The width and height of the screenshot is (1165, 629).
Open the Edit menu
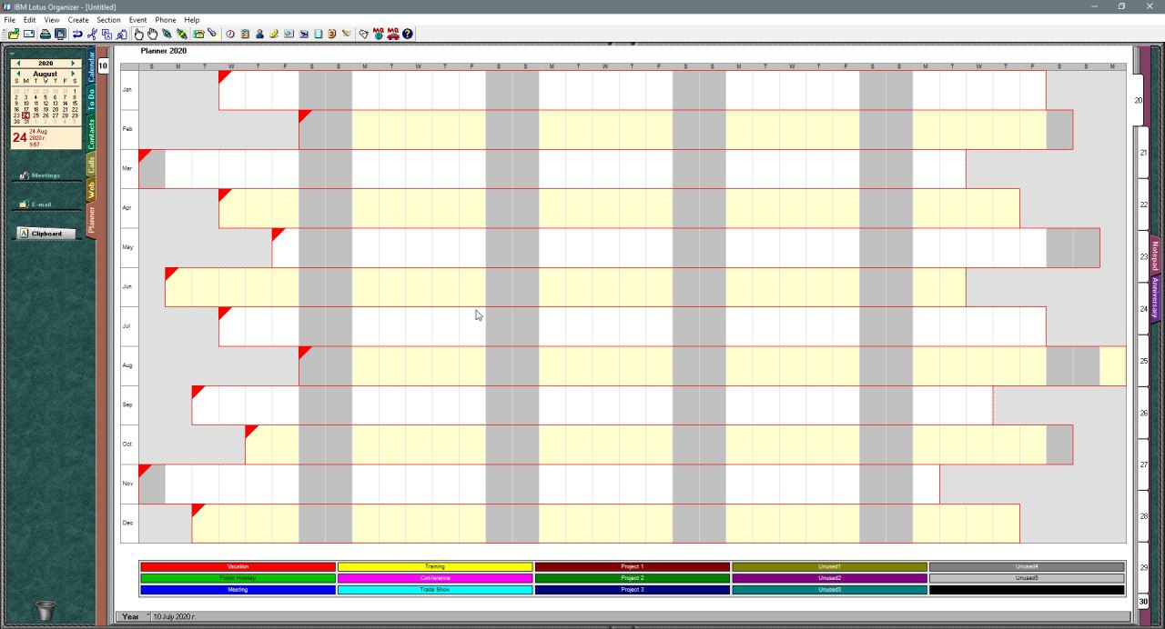click(30, 19)
